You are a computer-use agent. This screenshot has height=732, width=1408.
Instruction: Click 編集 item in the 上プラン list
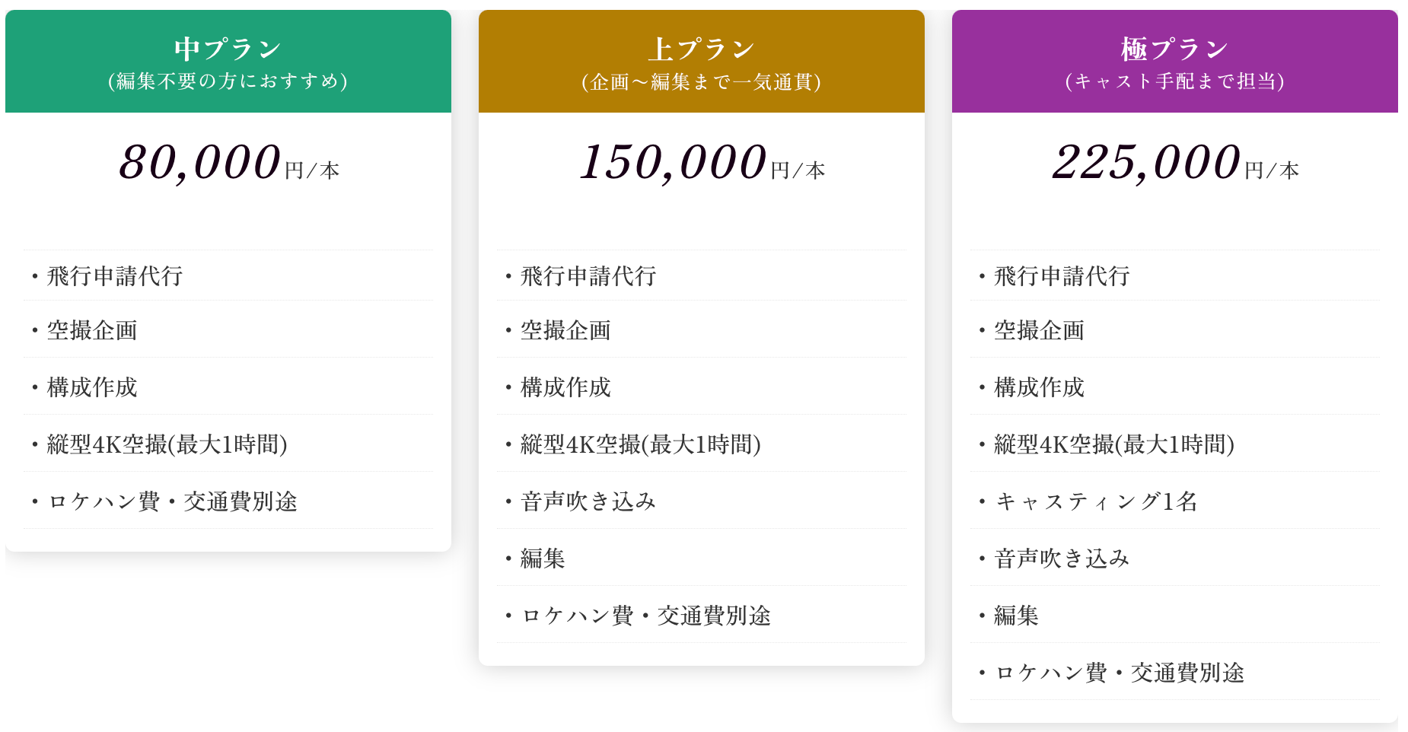pyautogui.click(x=543, y=559)
